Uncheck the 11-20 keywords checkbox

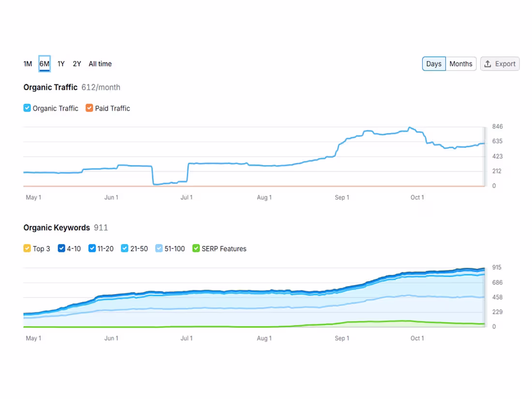pos(92,249)
